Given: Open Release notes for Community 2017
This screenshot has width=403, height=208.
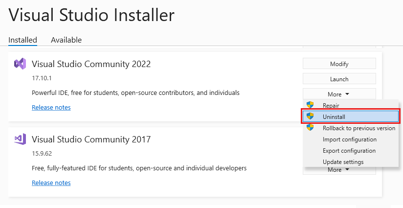Looking at the screenshot, I should [51, 183].
